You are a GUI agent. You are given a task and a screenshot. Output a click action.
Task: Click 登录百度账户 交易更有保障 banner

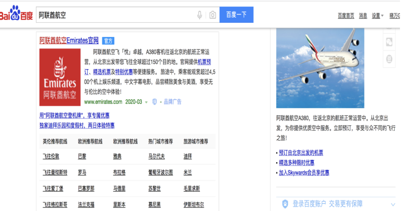point(336,204)
